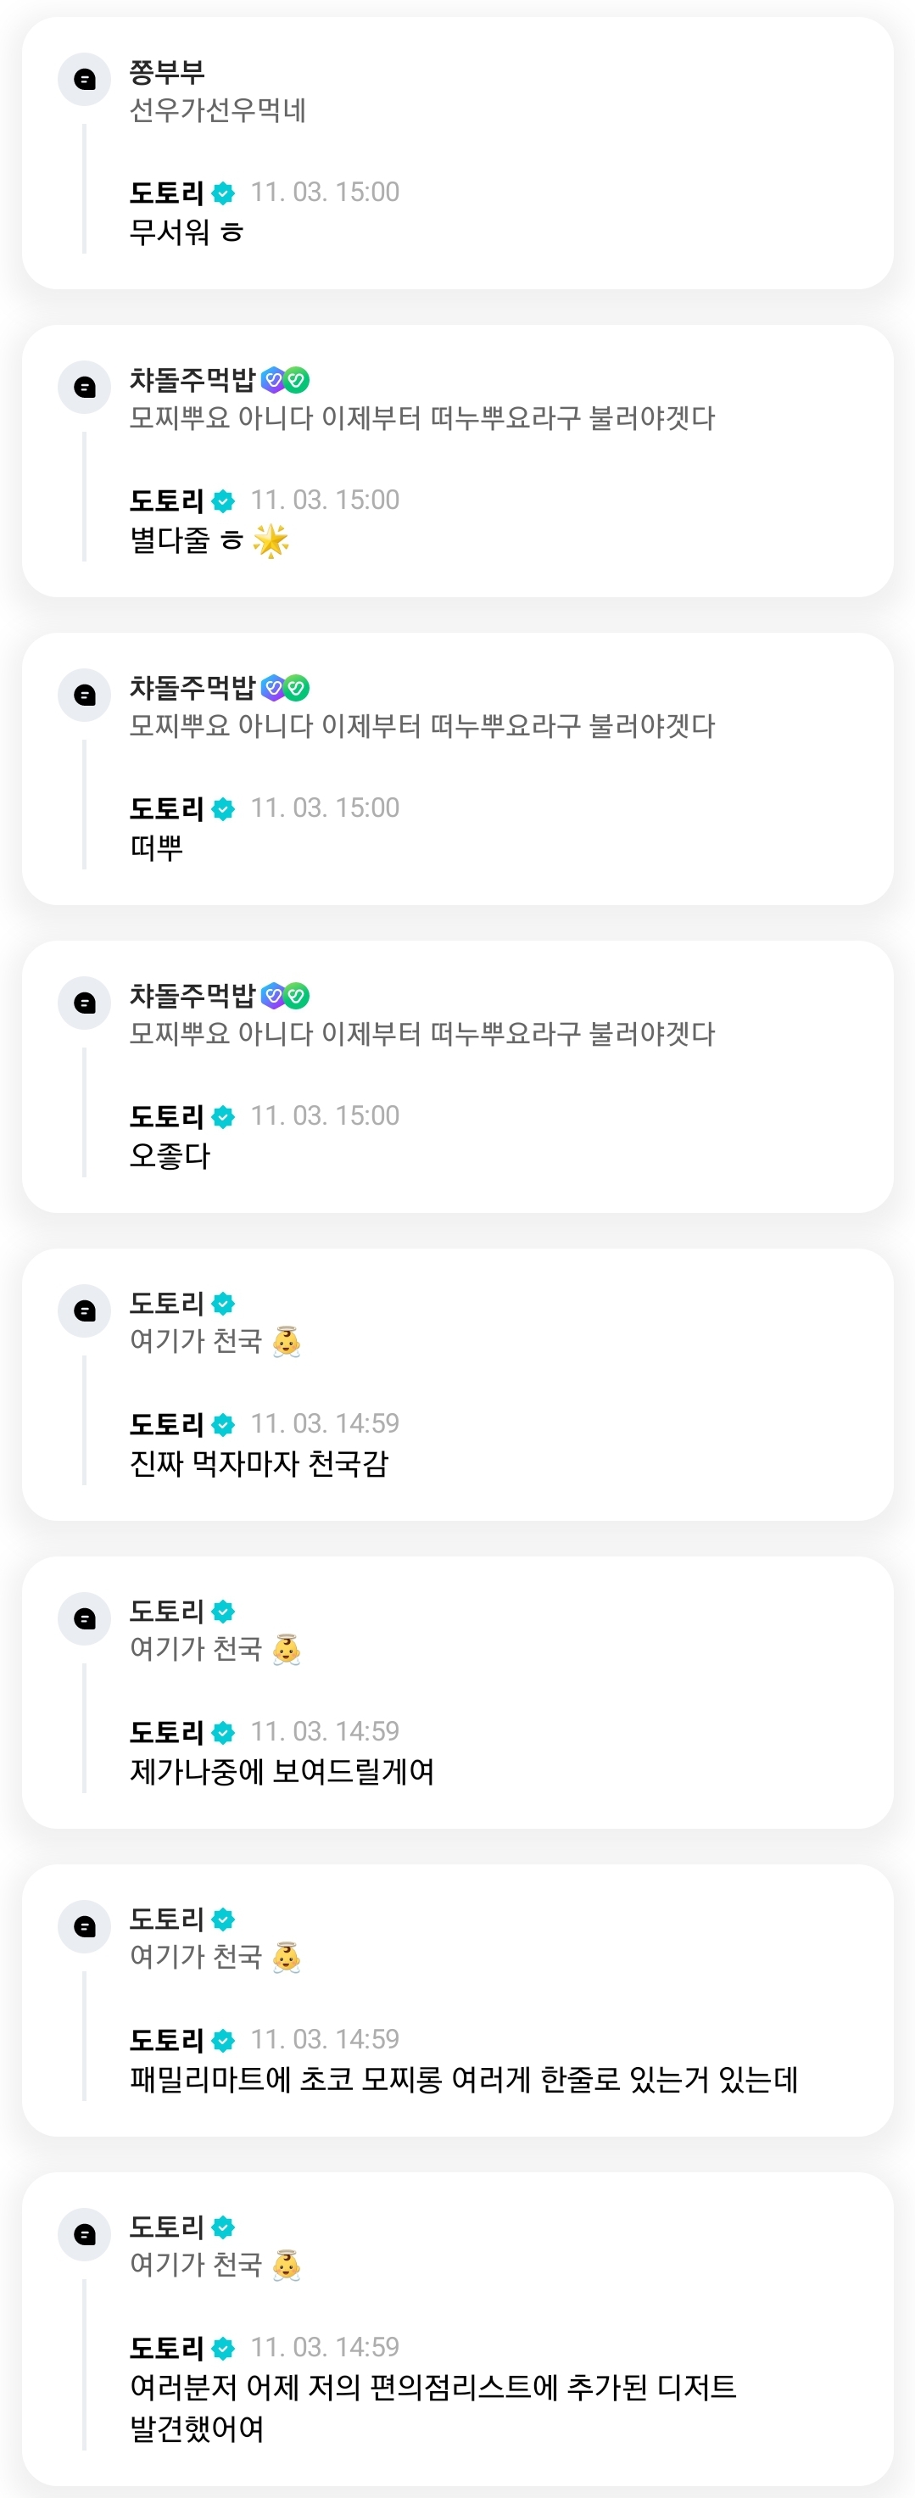Click the avatar icon in the 편의점리스트 reply card
The width and height of the screenshot is (915, 2498).
[x=84, y=2234]
